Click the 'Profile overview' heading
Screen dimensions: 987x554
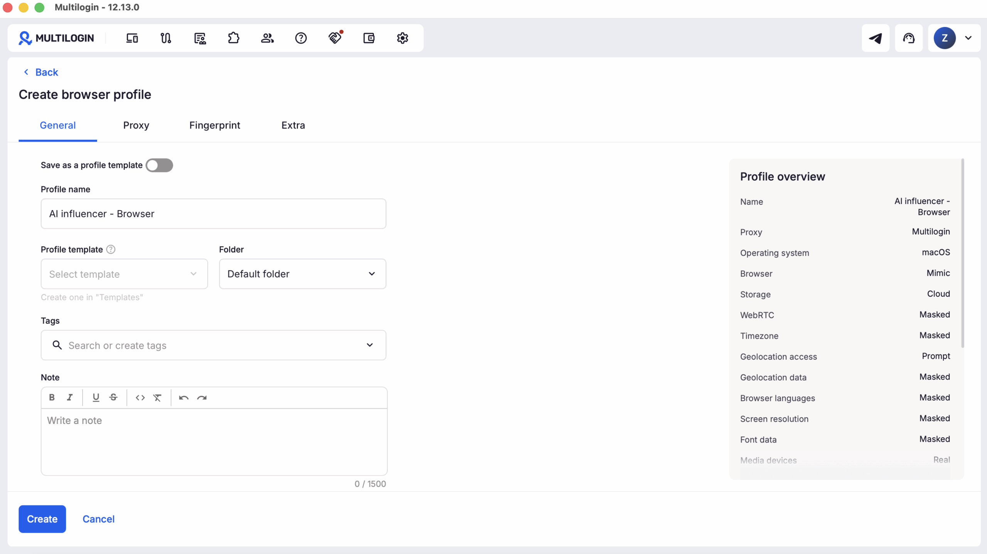click(782, 177)
